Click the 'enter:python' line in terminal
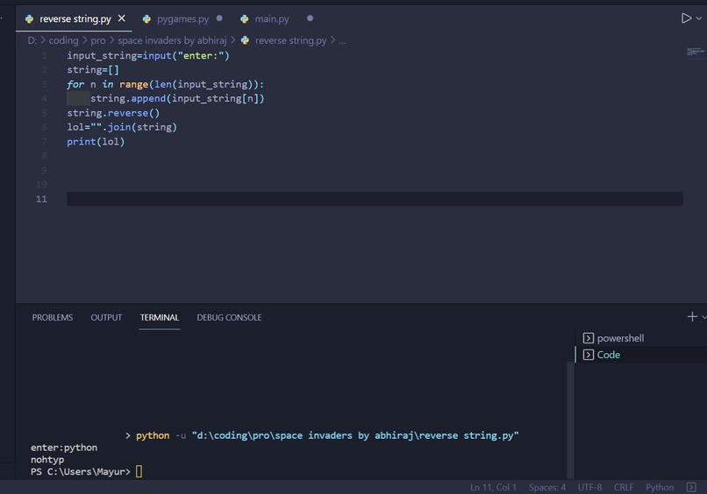Screen dimensions: 707x494 tap(64, 448)
